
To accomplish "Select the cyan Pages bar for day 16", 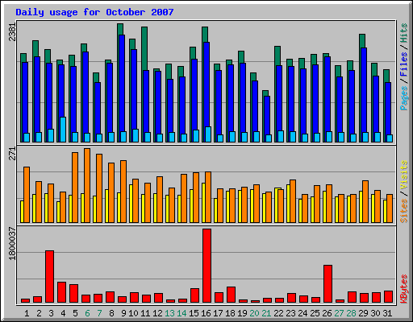I will click(x=208, y=134).
